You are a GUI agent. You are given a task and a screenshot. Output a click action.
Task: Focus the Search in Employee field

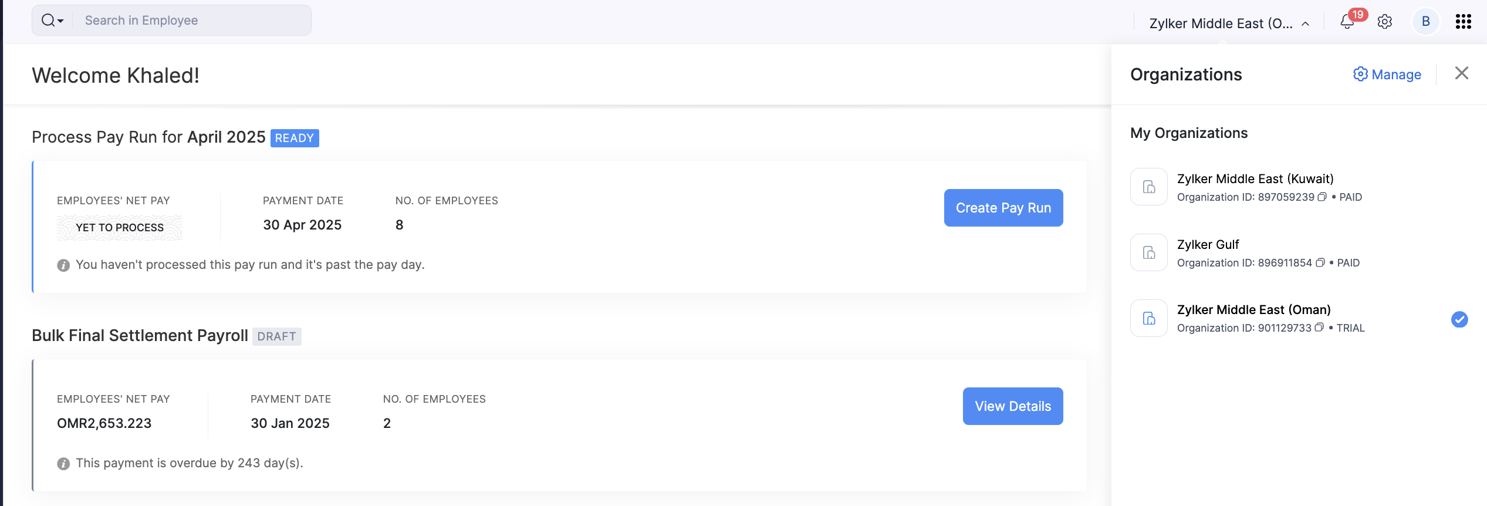click(194, 21)
